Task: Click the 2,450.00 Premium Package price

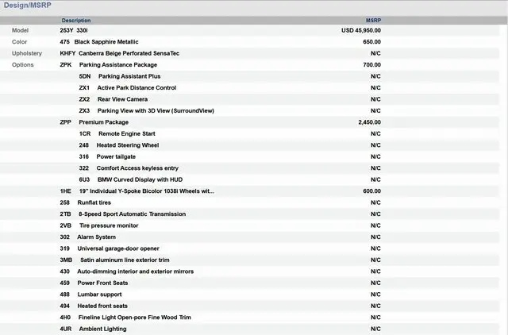Action: [369, 122]
